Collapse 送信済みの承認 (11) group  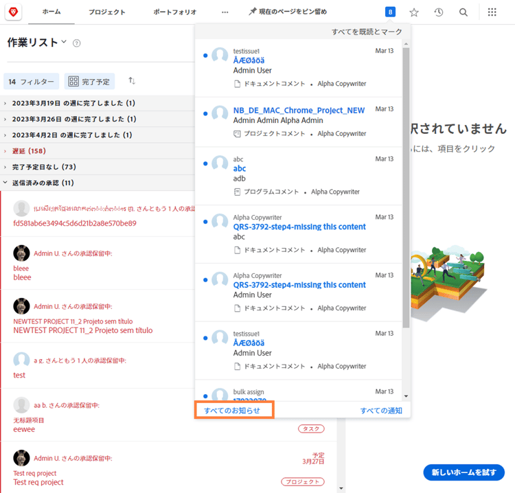(98, 183)
